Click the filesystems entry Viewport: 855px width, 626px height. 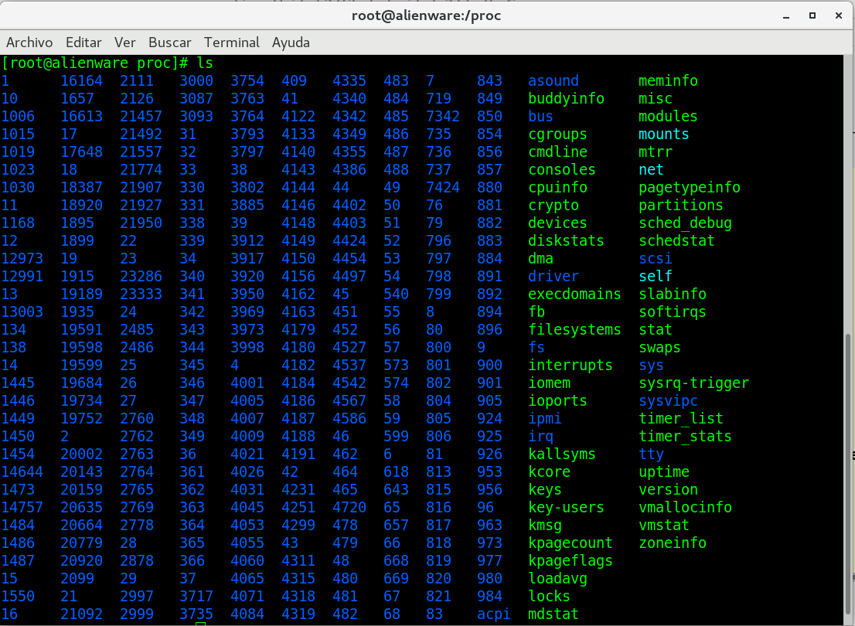(x=574, y=330)
